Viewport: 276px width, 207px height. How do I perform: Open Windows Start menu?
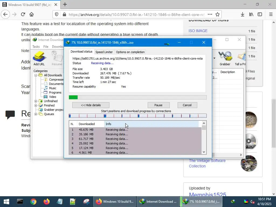coord(6,202)
